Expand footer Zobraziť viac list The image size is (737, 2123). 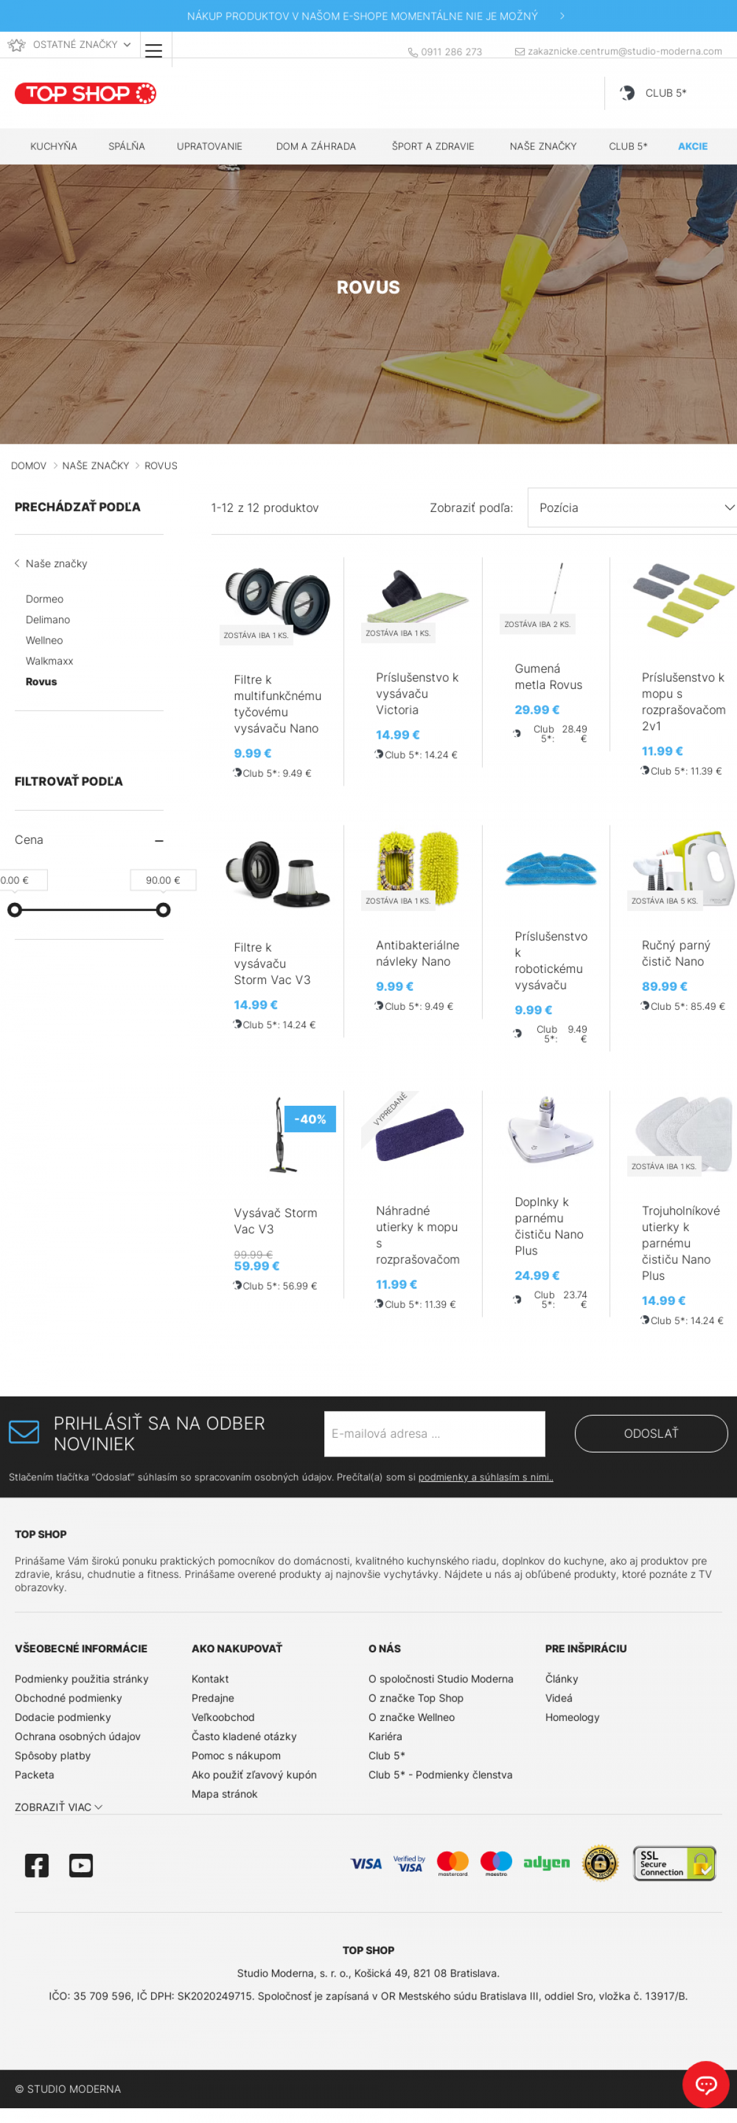point(58,1806)
